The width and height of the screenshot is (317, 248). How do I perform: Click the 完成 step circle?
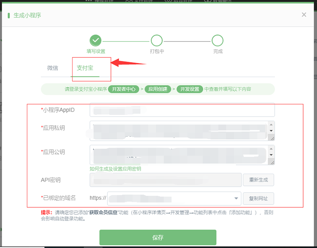218,40
